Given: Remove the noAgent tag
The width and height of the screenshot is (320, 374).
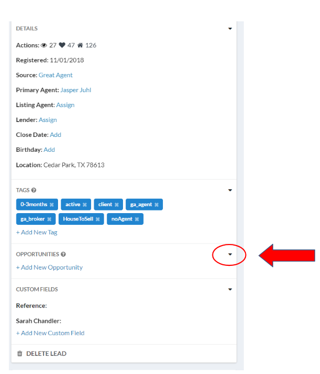Looking at the screenshot, I should pos(137,219).
